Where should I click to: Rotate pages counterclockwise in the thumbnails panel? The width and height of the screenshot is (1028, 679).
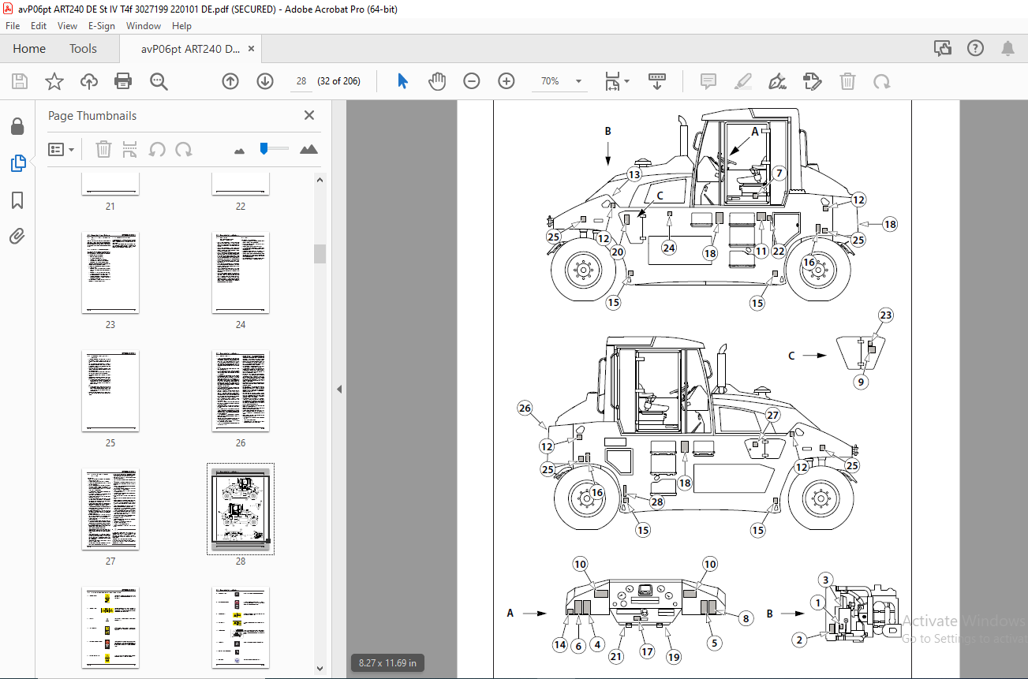(157, 149)
